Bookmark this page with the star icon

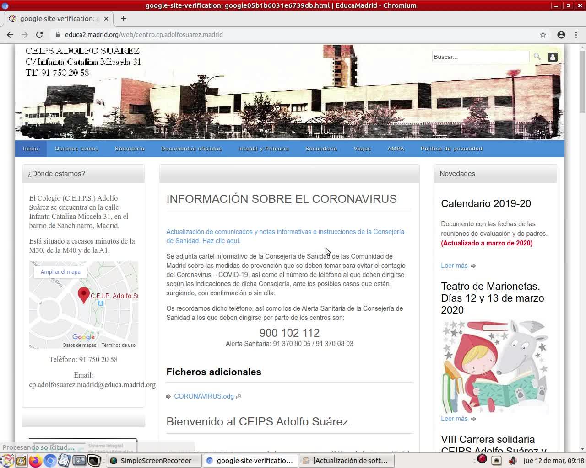click(543, 35)
